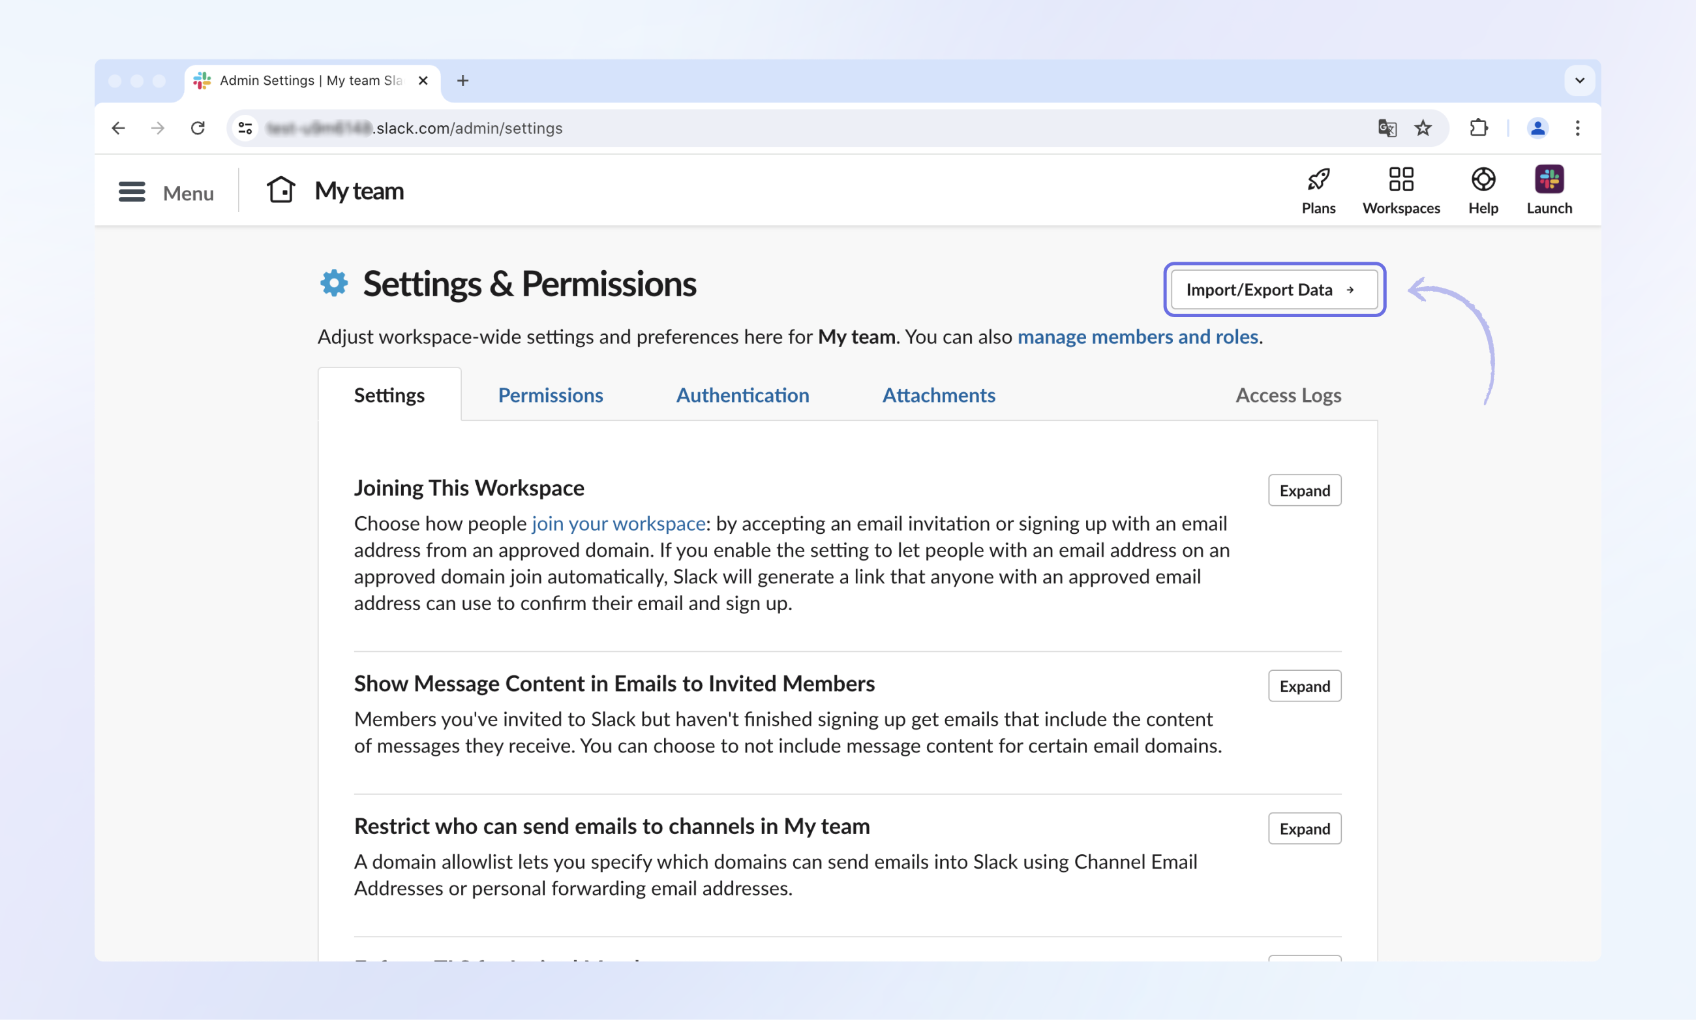Image resolution: width=1696 pixels, height=1020 pixels.
Task: Reload the page
Action: [x=198, y=128]
